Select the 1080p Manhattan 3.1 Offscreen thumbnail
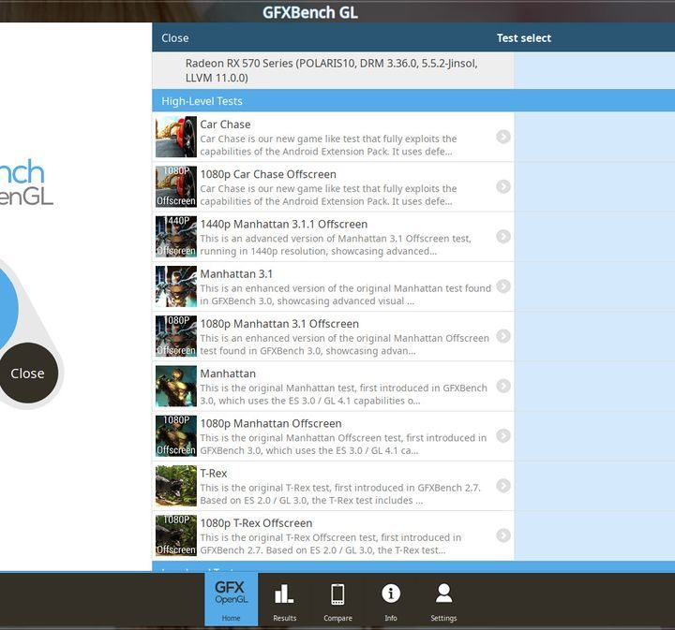The height and width of the screenshot is (630, 675). tap(176, 336)
